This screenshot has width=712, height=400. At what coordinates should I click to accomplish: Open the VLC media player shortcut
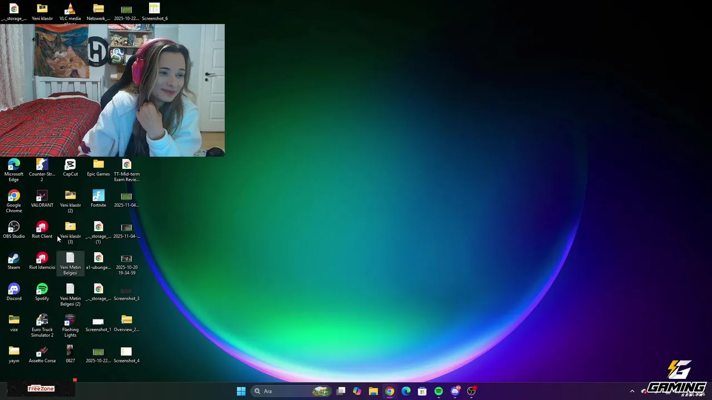coord(70,13)
